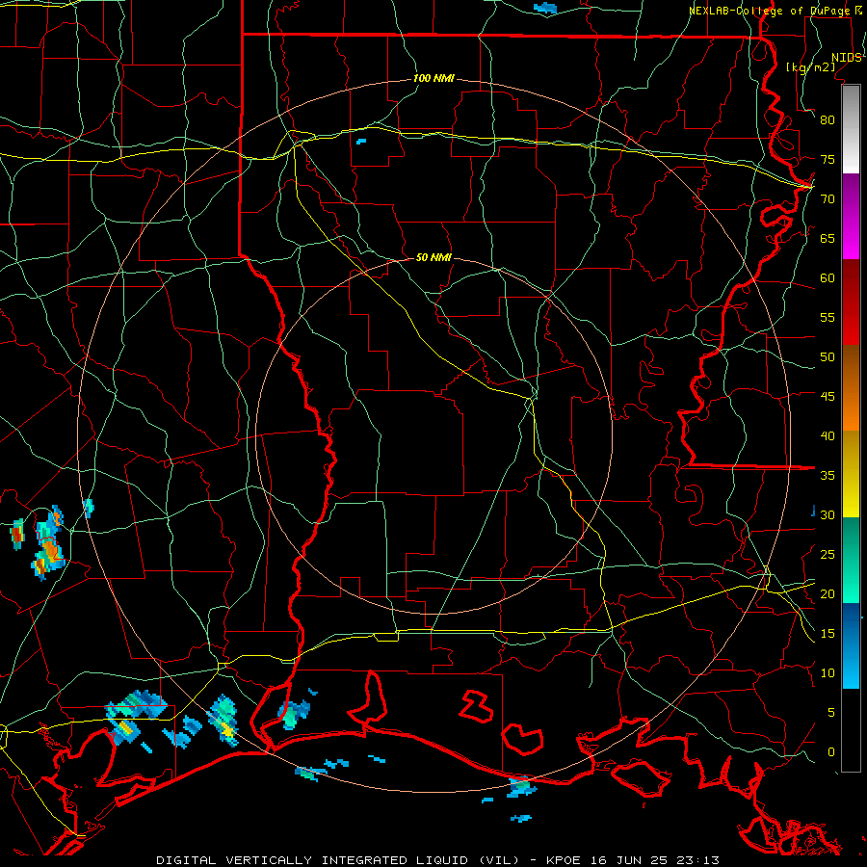
Task: Select the orange-brown segment of the color scale
Action: click(x=851, y=388)
